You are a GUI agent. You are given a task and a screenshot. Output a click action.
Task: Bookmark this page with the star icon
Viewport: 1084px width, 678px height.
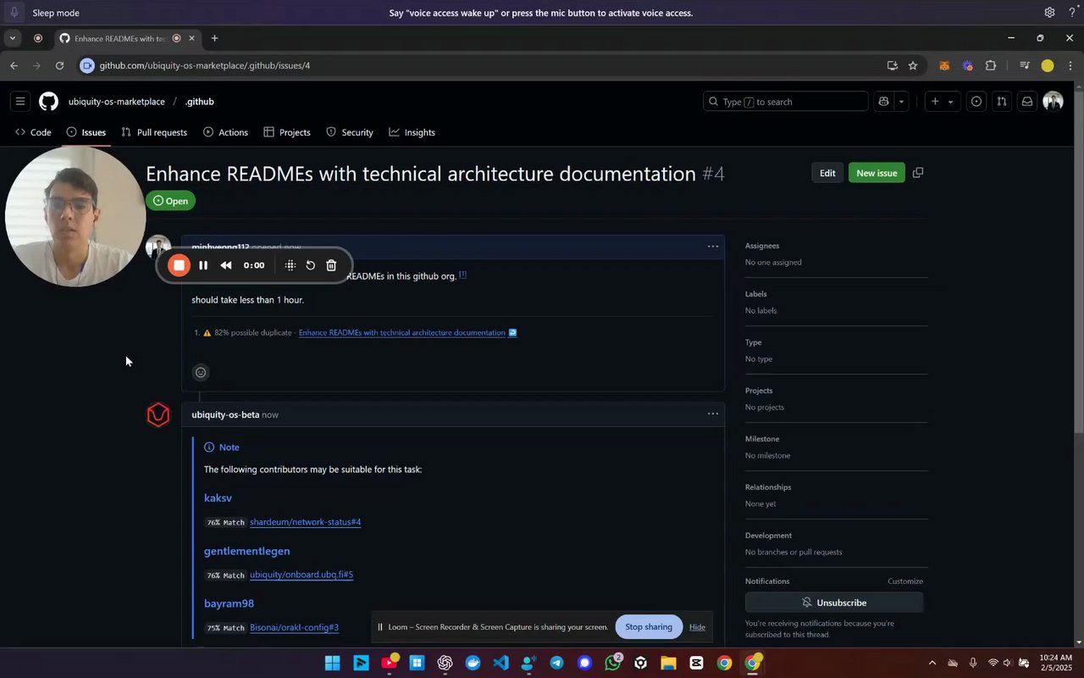point(913,65)
